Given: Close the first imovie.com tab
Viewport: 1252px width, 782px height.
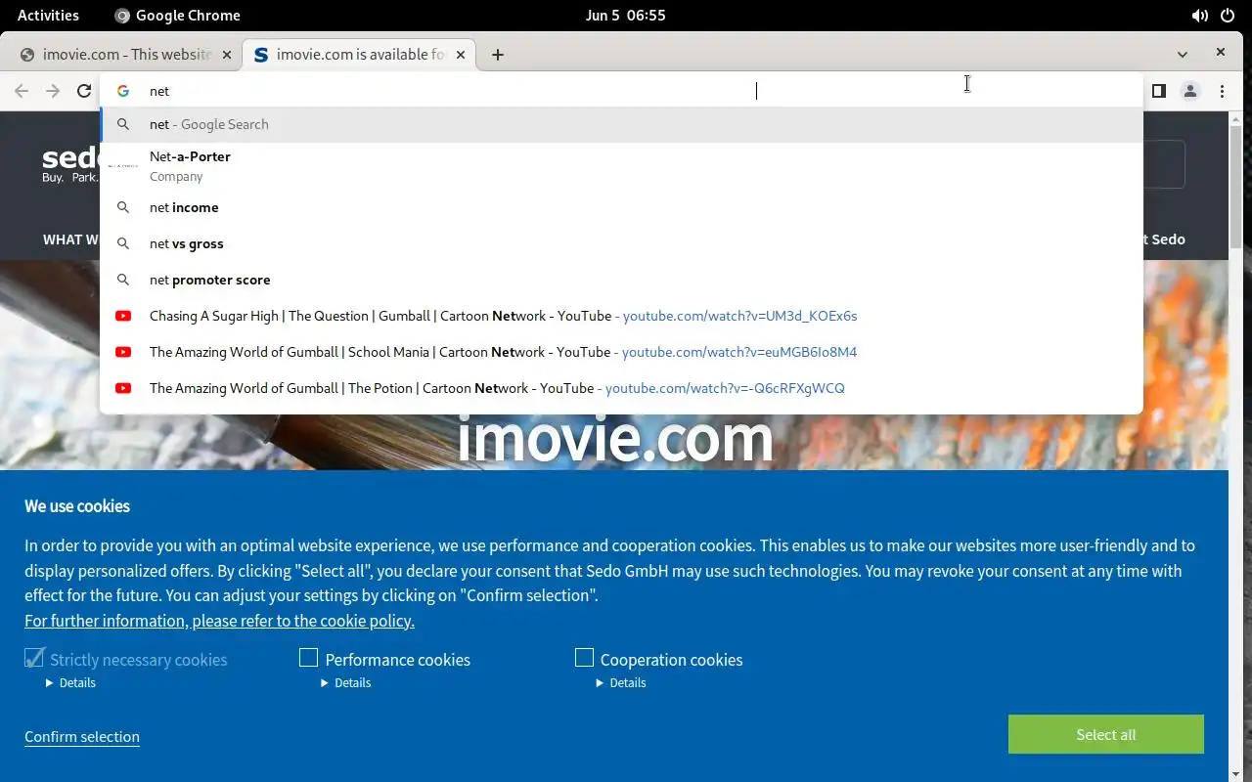Looking at the screenshot, I should [227, 55].
